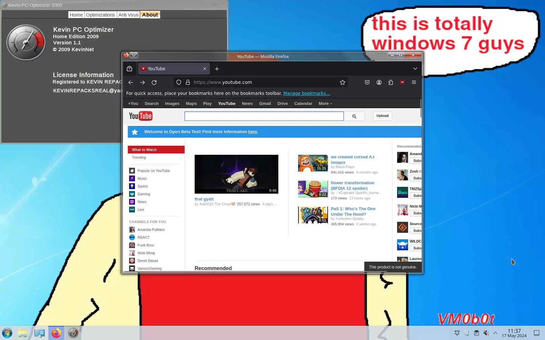
Task: Go forward using Firefox forward arrow
Action: coord(142,82)
